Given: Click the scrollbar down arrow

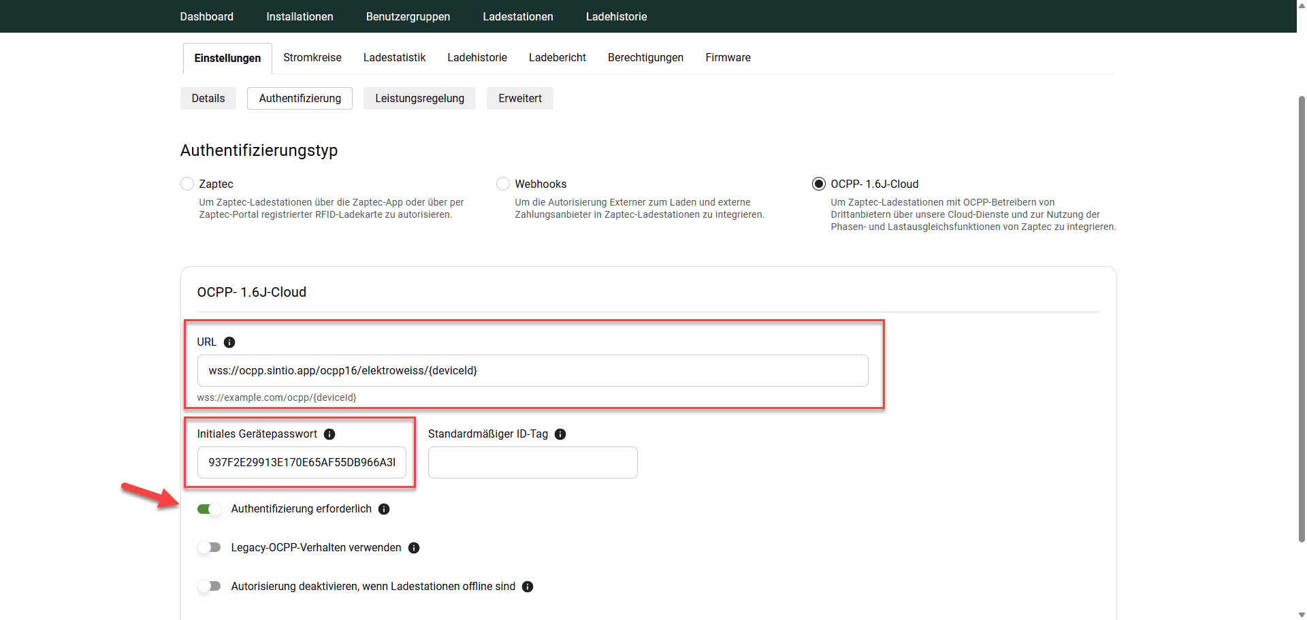Looking at the screenshot, I should [x=1302, y=615].
